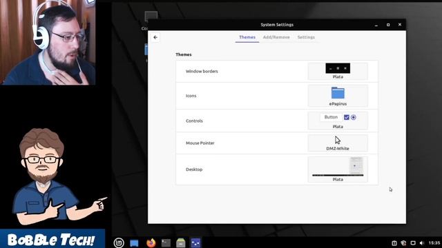The image size is (442, 248).
Task: Choose the Window borders Plata theme button
Action: coord(338,72)
